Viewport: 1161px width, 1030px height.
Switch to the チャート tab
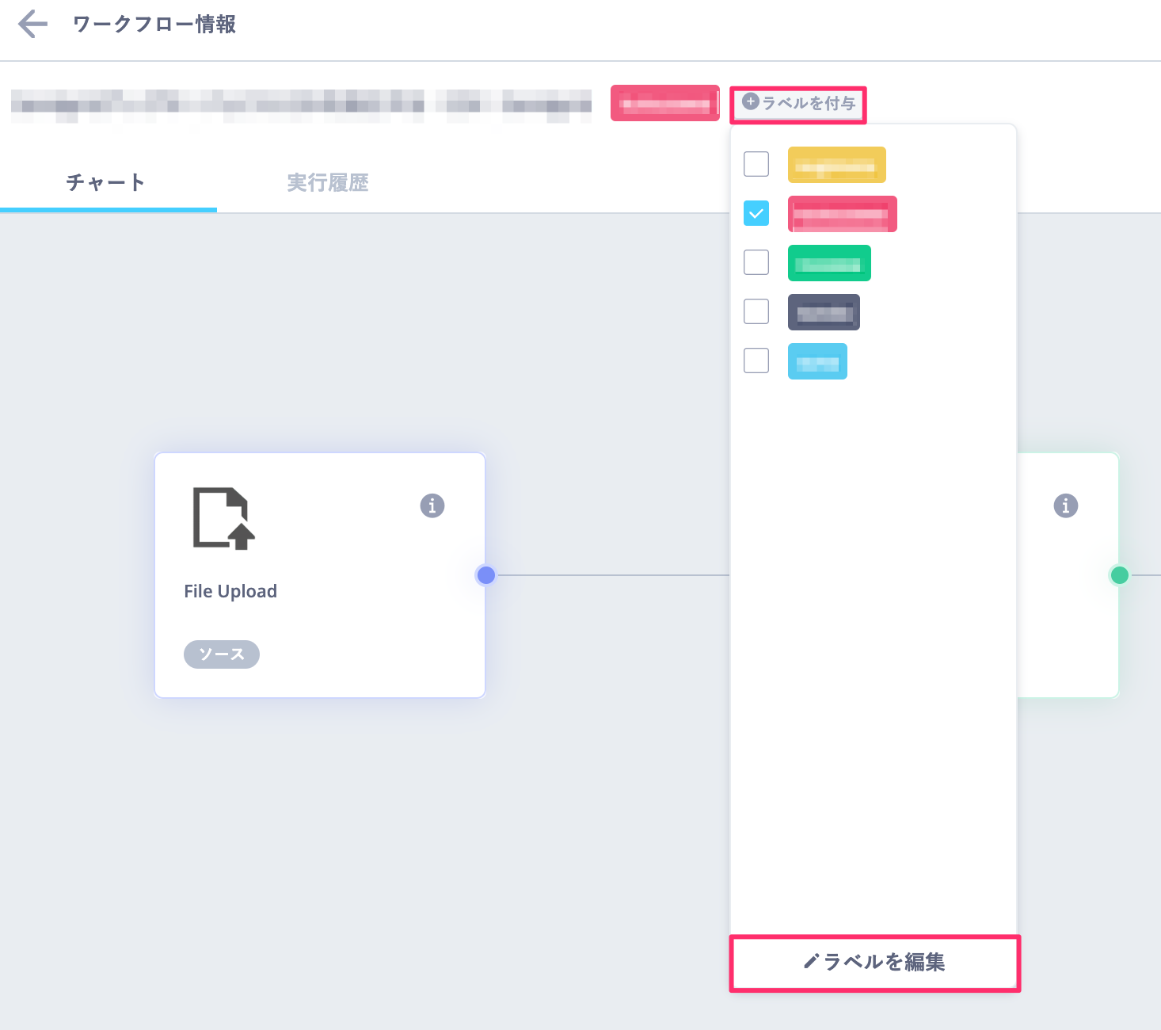[105, 182]
